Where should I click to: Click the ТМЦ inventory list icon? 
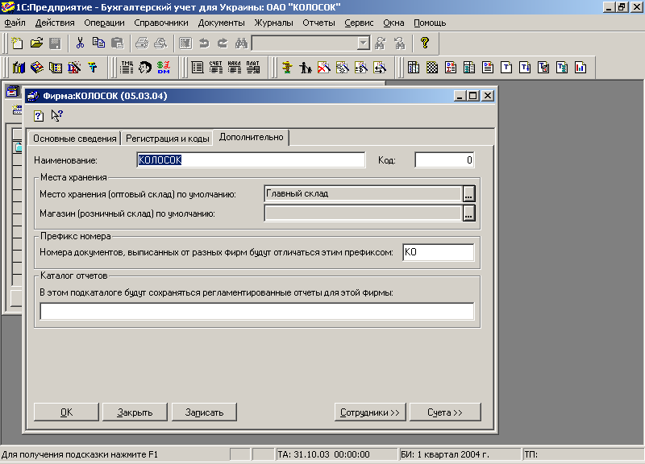point(127,68)
